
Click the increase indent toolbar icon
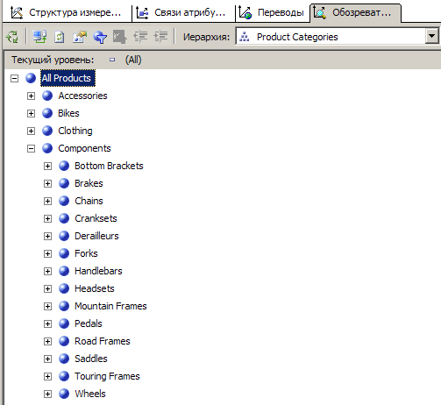(160, 37)
